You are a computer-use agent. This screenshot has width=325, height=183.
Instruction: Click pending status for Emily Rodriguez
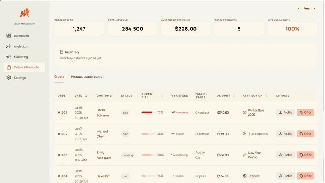[128, 155]
